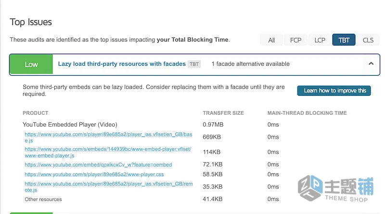Click the Top Issues heading
This screenshot has width=385, height=214.
31,22
